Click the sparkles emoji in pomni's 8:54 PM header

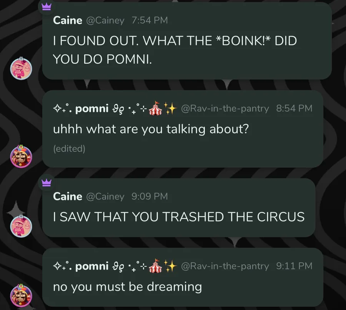point(170,108)
